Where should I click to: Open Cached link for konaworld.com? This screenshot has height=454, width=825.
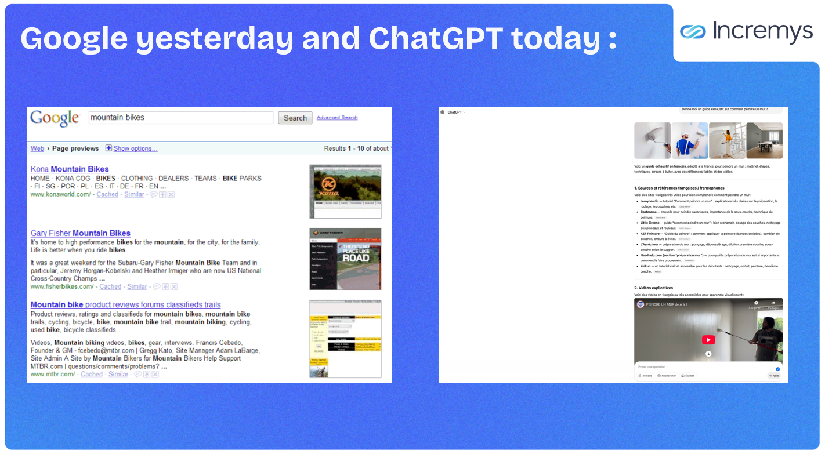click(107, 195)
